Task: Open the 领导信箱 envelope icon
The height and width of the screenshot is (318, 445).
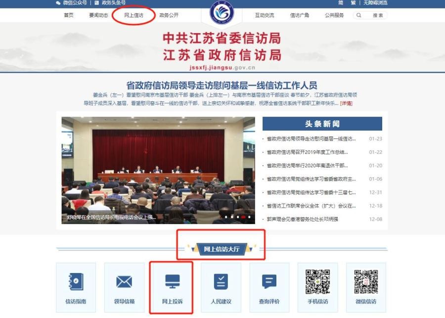Action: (x=124, y=282)
